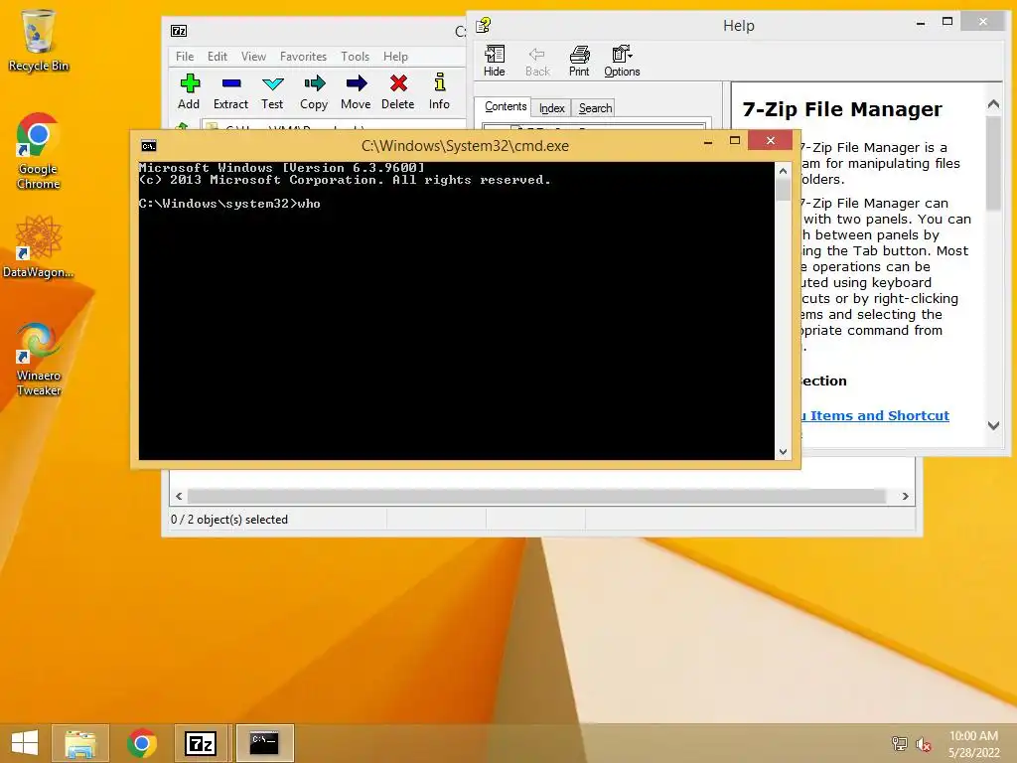This screenshot has width=1017, height=763.
Task: Open the Edit menu in 7-Zip
Action: (x=218, y=57)
